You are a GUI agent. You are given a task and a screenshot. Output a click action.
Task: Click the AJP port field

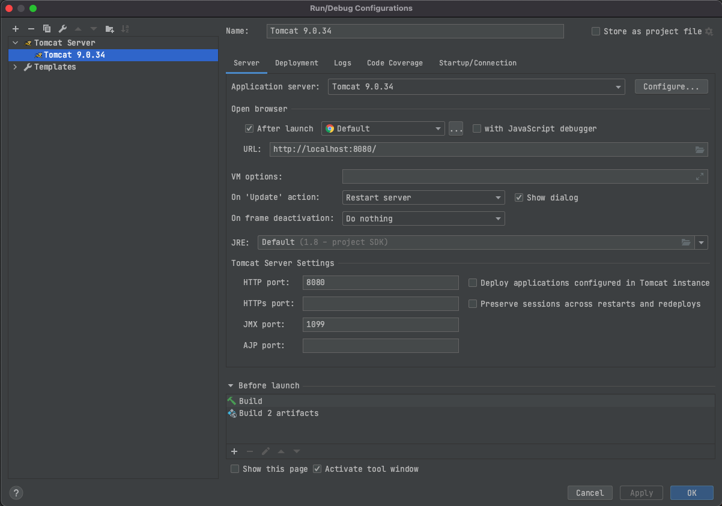381,346
